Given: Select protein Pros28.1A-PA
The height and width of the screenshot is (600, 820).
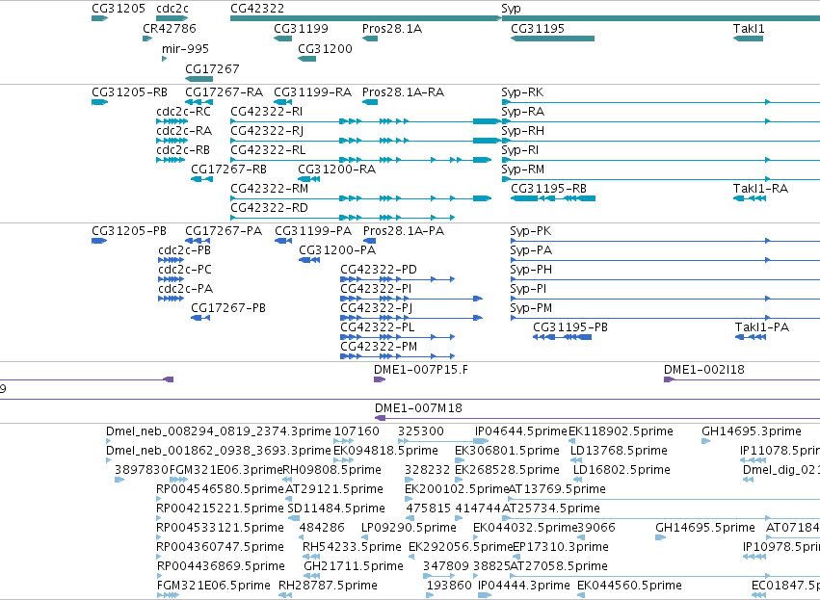Looking at the screenshot, I should click(369, 241).
